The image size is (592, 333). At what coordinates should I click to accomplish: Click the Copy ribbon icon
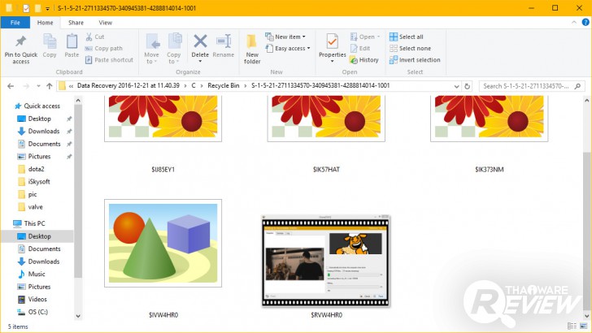click(x=50, y=41)
